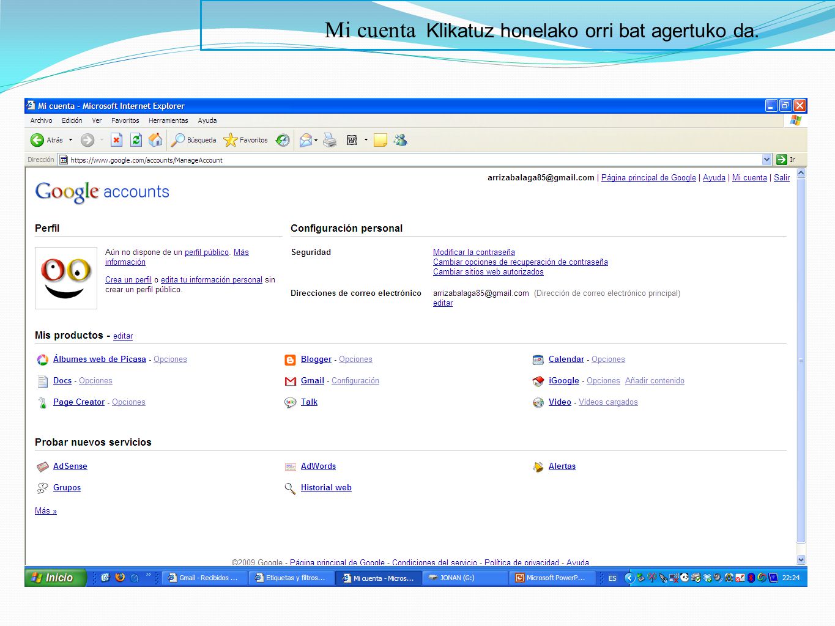Image resolution: width=835 pixels, height=626 pixels.
Task: Open Búsqueda search toolbar button
Action: pos(193,140)
